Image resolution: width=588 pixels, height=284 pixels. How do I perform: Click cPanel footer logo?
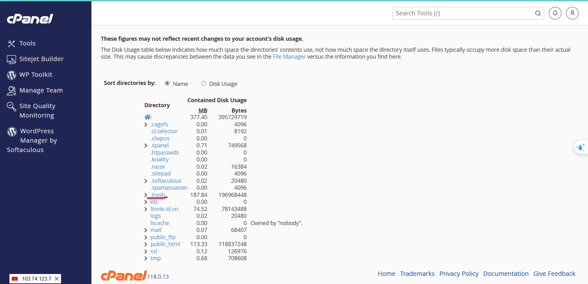pyautogui.click(x=124, y=276)
